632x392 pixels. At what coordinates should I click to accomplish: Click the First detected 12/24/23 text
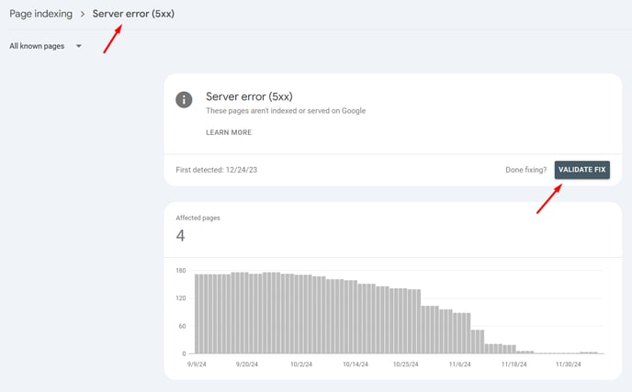point(217,170)
